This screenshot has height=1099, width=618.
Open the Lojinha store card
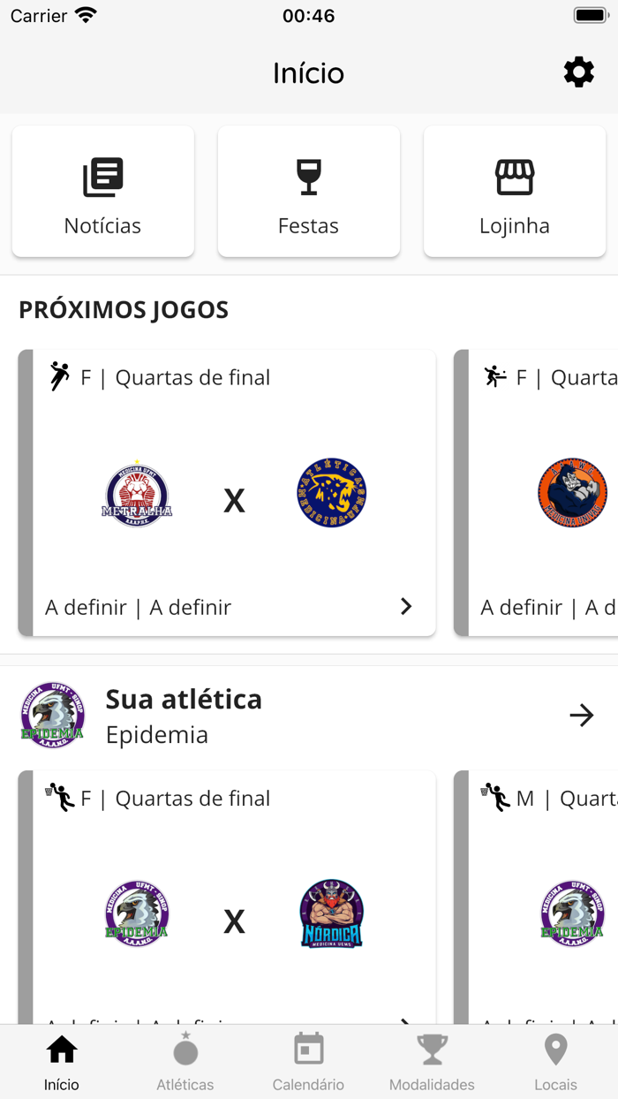[514, 192]
